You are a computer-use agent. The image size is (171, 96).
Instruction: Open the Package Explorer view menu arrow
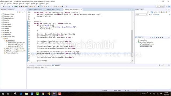pos(25,12)
